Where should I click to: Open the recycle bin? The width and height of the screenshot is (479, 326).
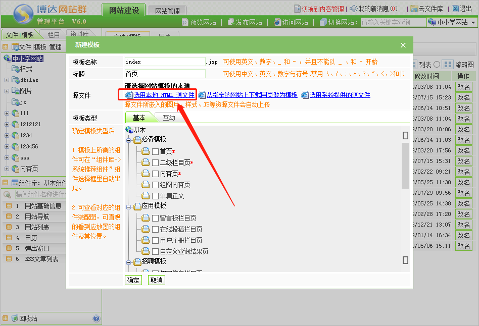(28, 318)
